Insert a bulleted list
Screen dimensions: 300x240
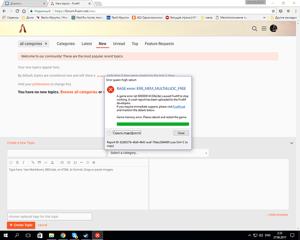click(62, 163)
